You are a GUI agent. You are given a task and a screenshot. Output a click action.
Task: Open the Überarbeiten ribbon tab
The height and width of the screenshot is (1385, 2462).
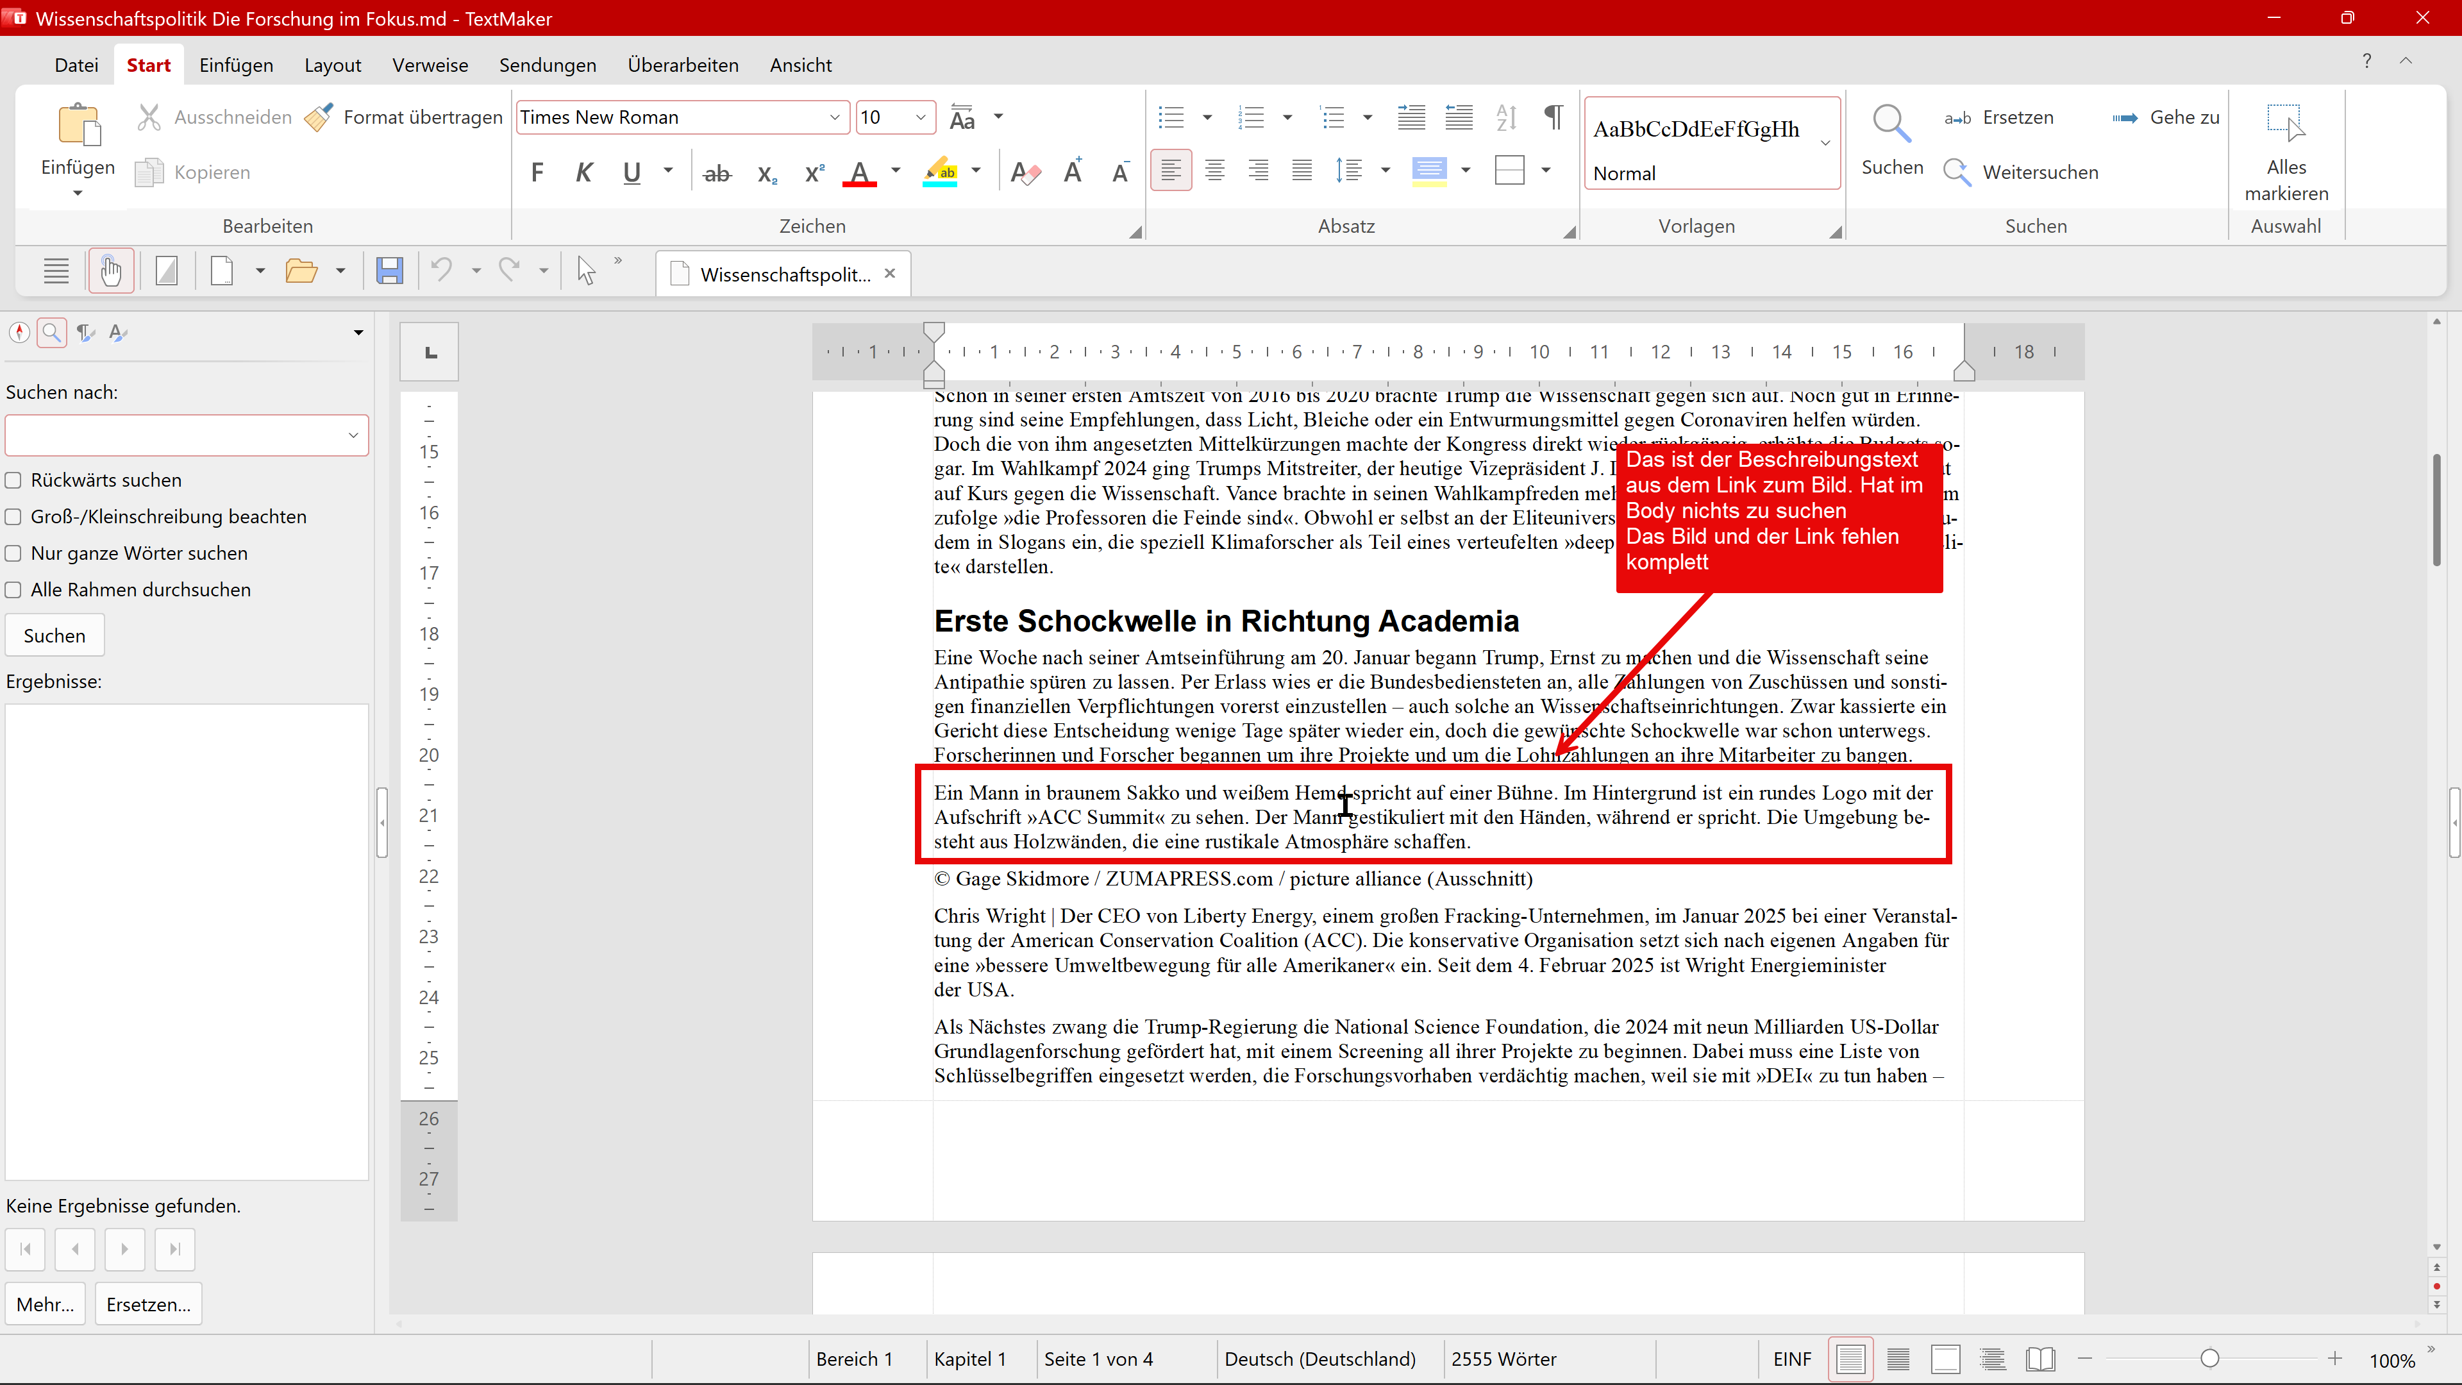[682, 65]
